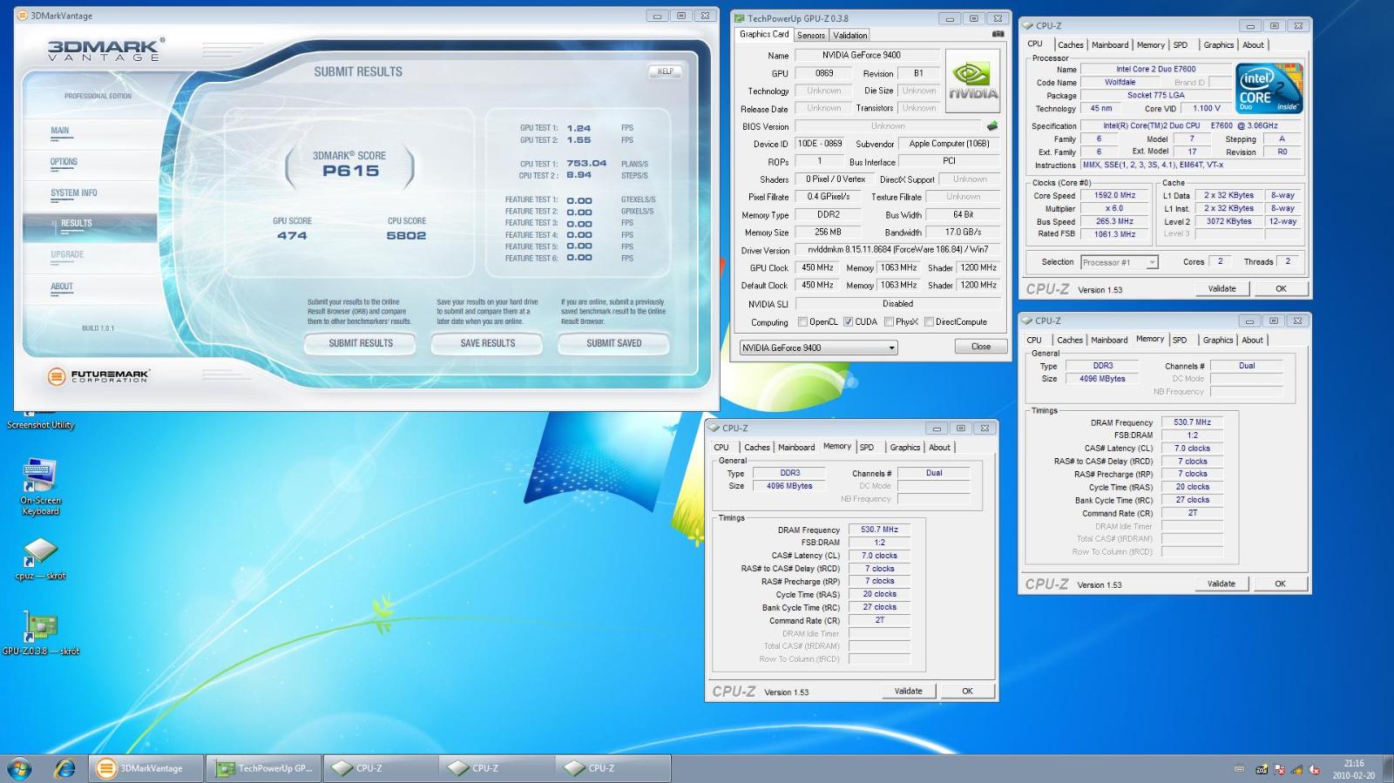
Task: Click OK in the bottom-left CPU-Z window
Action: tap(967, 691)
